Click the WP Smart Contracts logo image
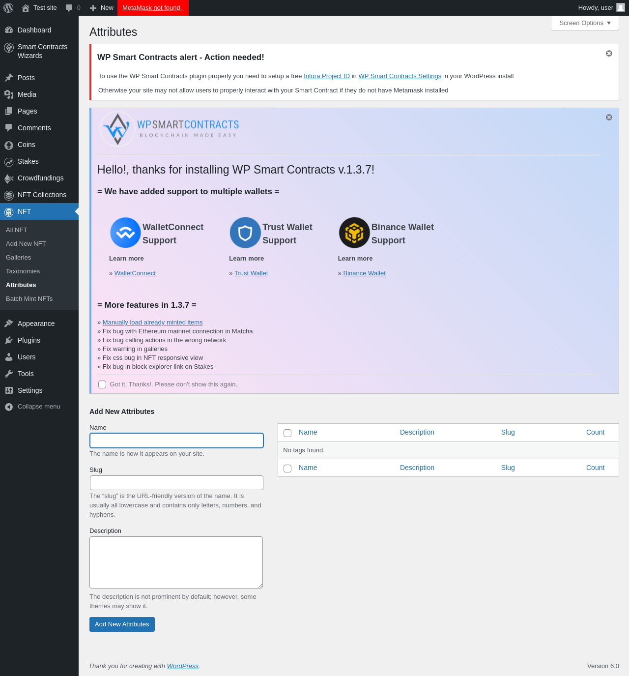 pyautogui.click(x=169, y=129)
